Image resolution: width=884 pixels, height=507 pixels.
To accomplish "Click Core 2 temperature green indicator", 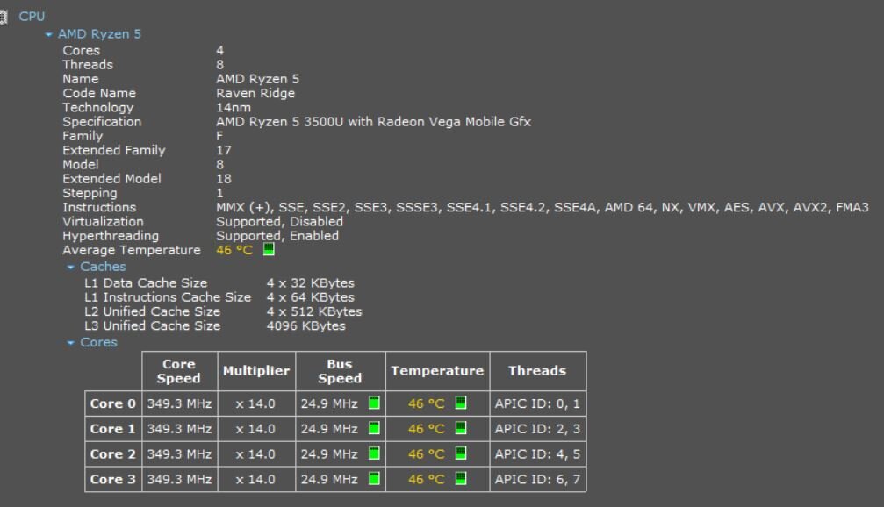I will (x=461, y=453).
